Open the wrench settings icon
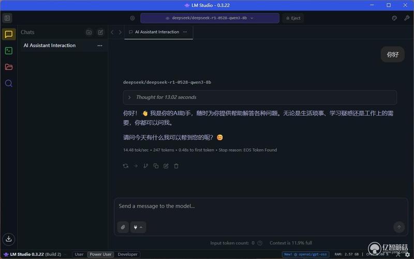414x259 pixels. pos(407,18)
